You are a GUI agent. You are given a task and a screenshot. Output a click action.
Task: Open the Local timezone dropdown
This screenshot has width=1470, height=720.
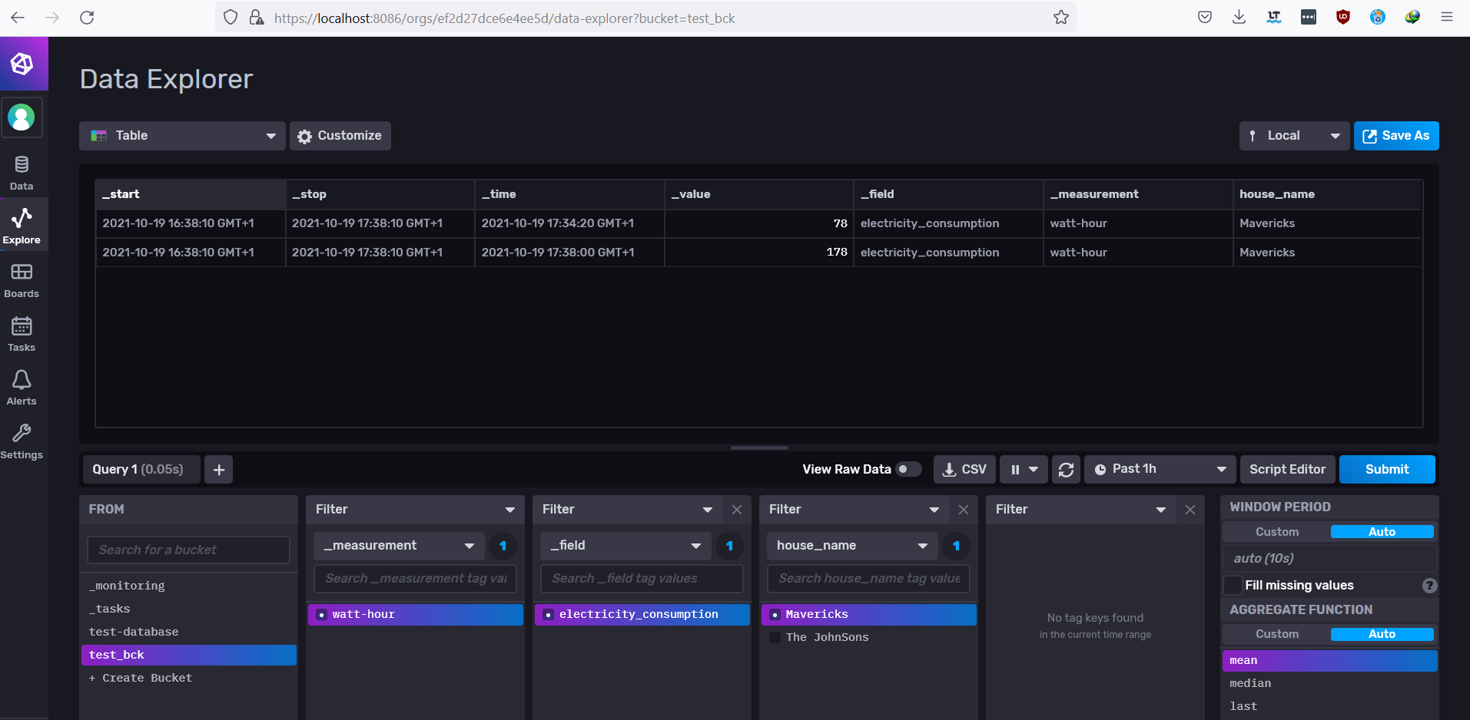click(1294, 136)
